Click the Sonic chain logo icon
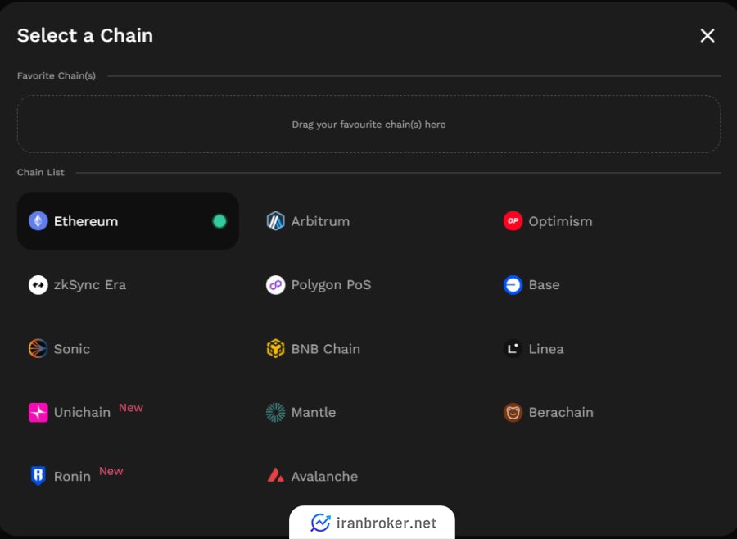Viewport: 737px width, 539px height. click(38, 349)
